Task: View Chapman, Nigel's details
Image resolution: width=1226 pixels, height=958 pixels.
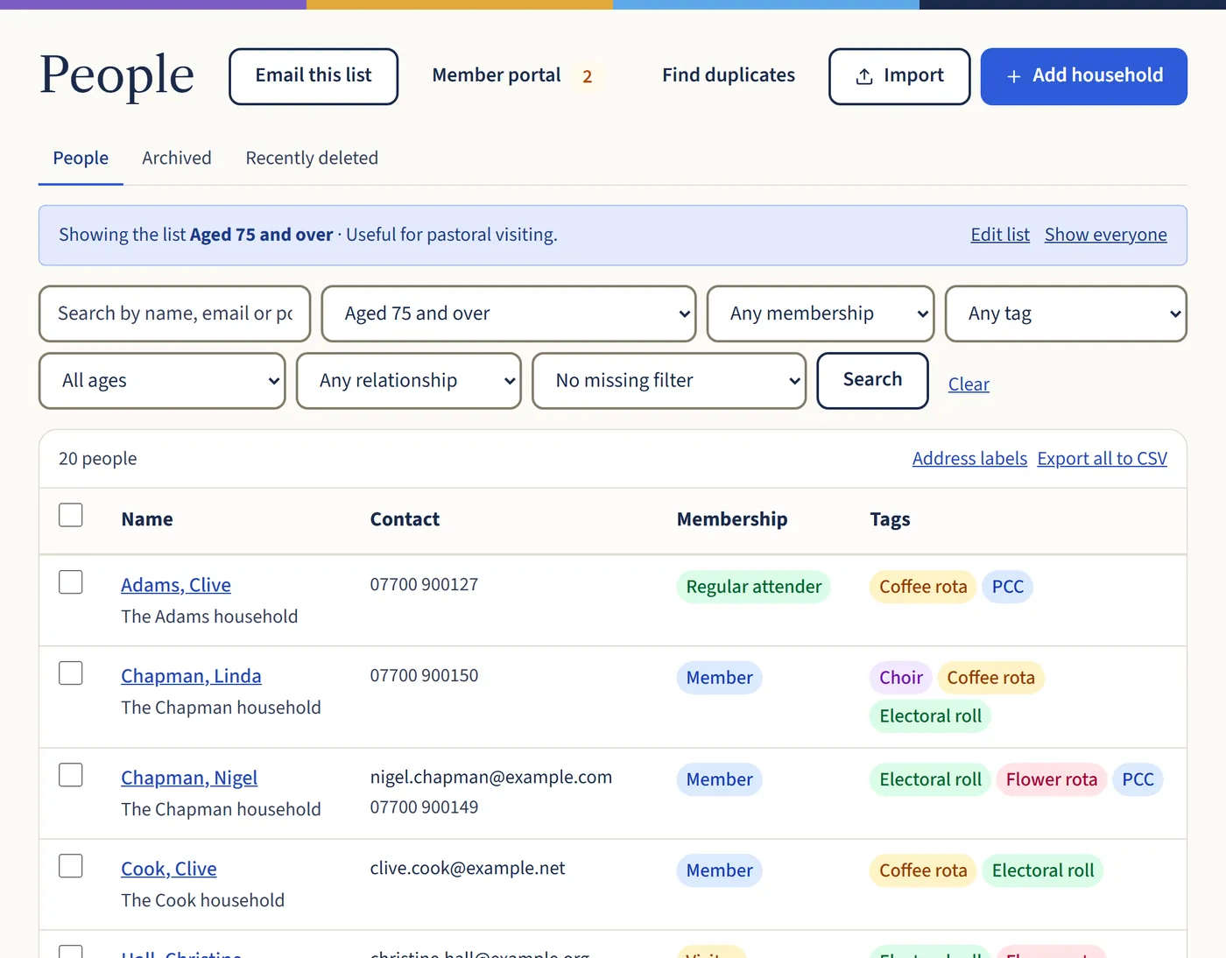Action: [x=189, y=778]
